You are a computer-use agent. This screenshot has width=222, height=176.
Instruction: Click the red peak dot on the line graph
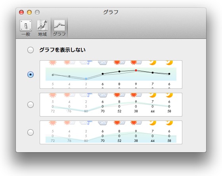click(x=136, y=70)
